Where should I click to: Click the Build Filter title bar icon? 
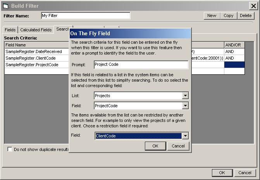[6, 6]
